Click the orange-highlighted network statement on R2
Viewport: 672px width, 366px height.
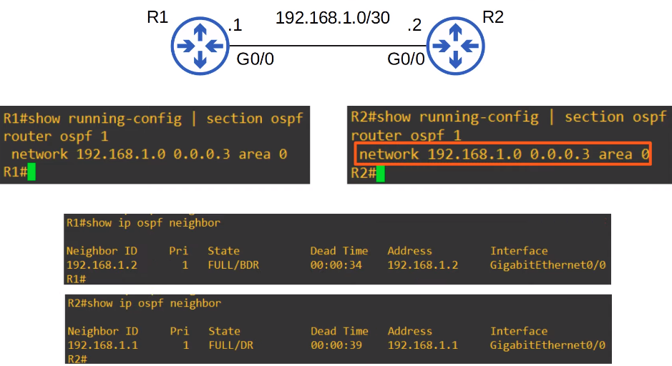click(503, 154)
